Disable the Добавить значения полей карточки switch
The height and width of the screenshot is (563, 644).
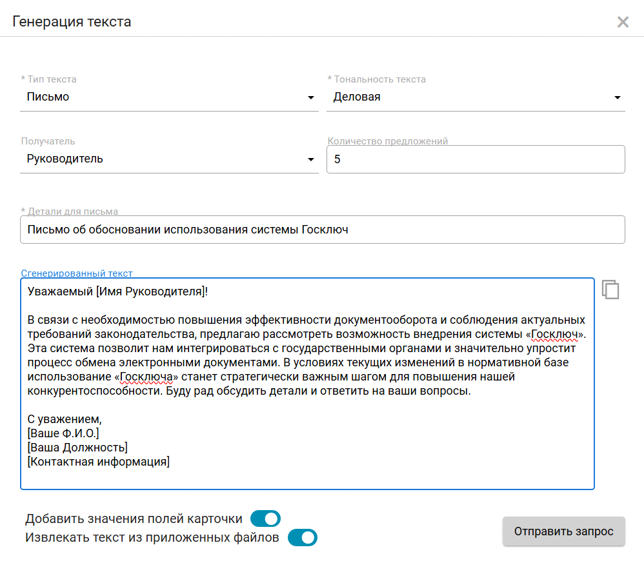[265, 519]
